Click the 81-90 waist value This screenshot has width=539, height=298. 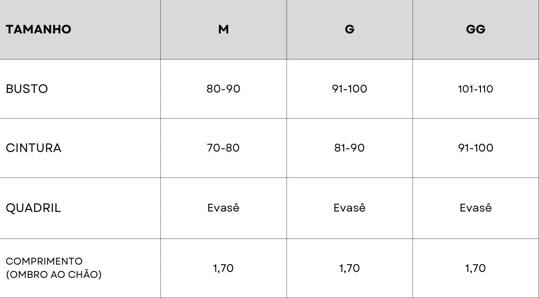coord(350,148)
